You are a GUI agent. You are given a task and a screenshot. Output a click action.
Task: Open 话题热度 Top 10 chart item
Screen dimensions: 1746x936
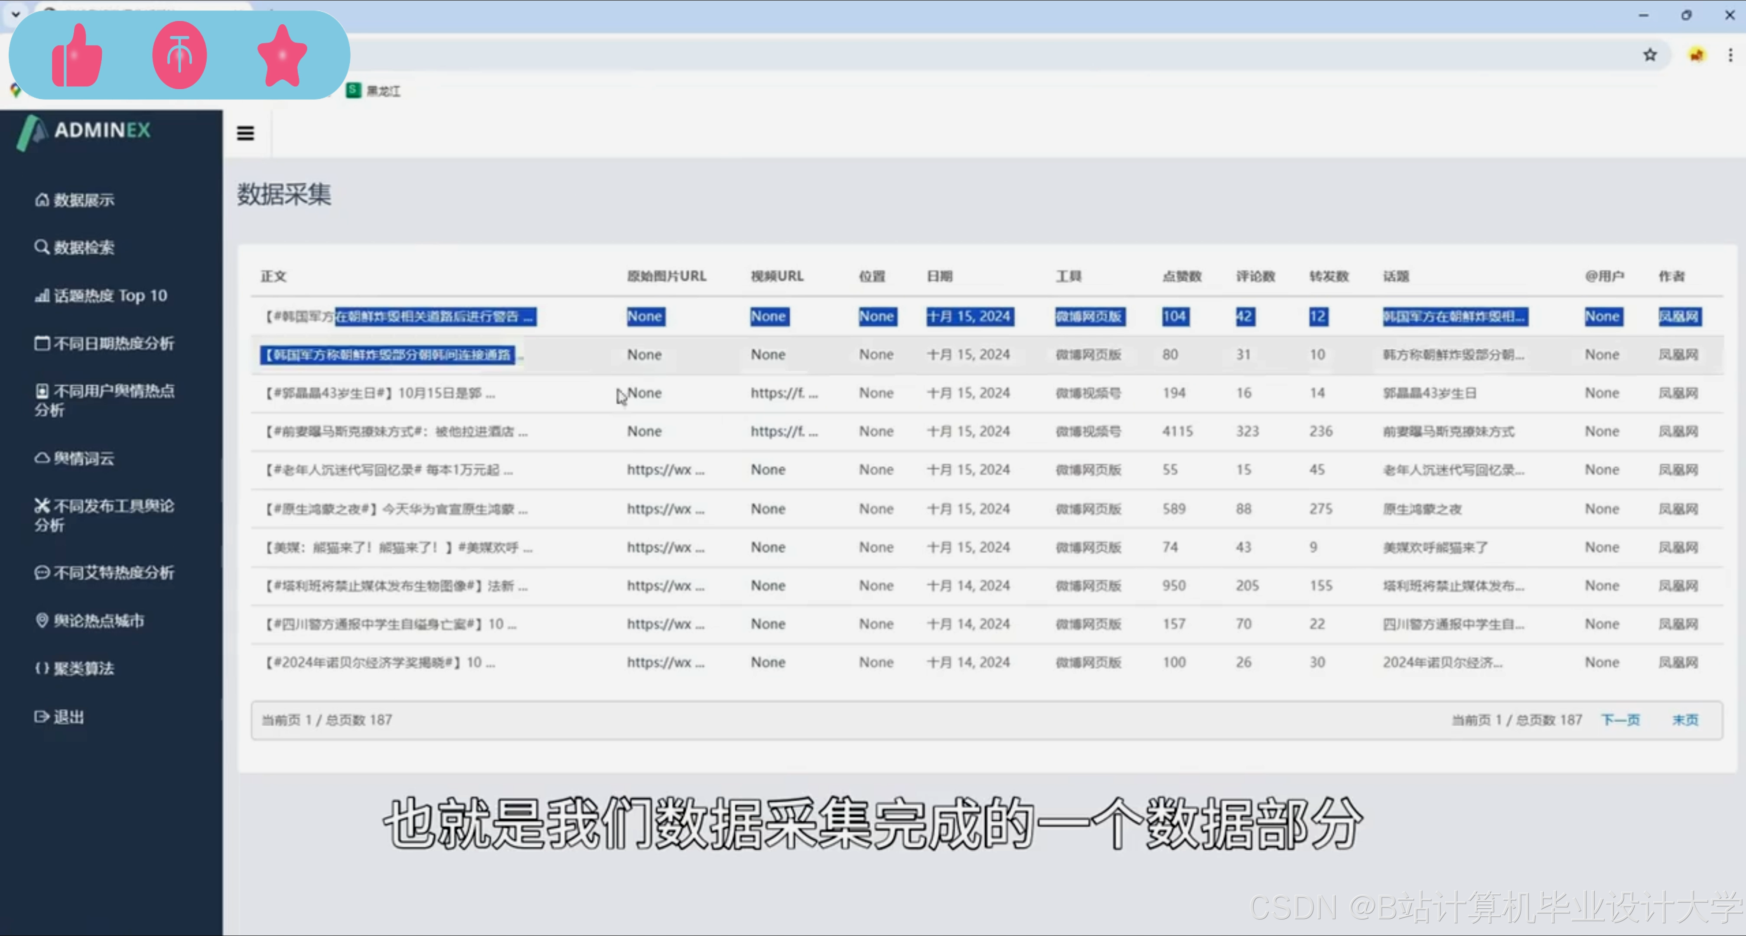pos(101,296)
